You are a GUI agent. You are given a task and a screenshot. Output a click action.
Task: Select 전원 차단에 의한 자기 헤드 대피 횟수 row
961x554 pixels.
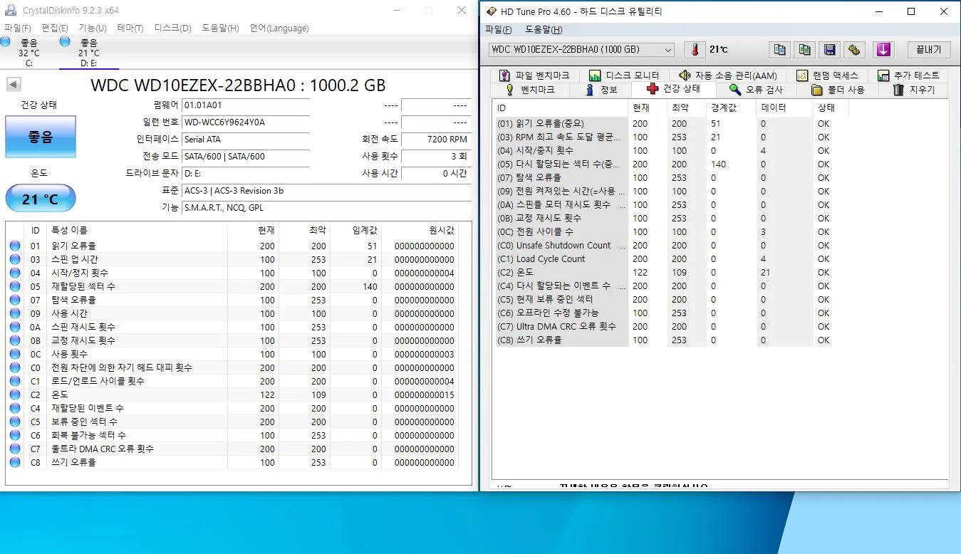click(232, 367)
